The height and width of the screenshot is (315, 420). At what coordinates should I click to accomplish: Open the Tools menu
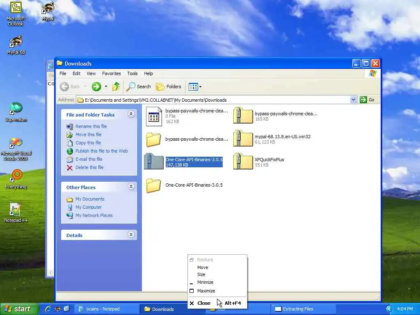click(x=132, y=73)
